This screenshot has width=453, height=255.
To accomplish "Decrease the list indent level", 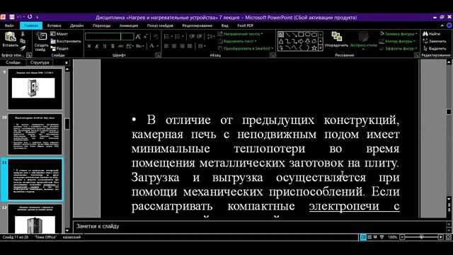I will (192, 36).
